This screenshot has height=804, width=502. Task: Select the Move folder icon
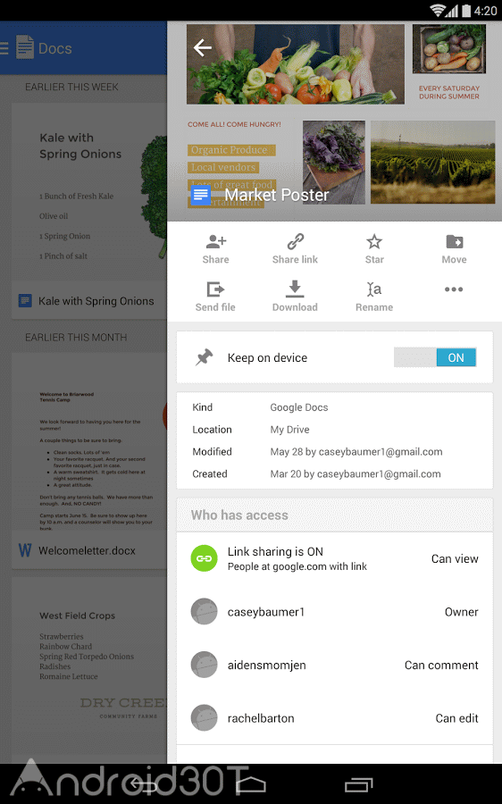tap(455, 241)
